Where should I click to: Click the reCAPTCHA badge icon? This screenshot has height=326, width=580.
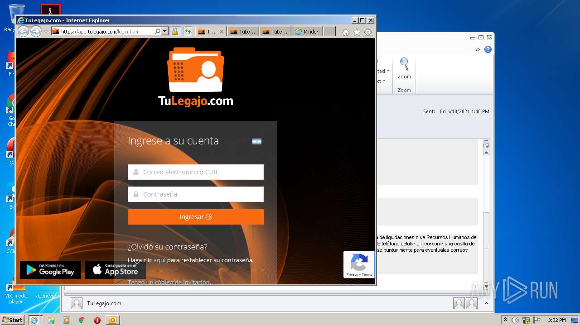coord(359,263)
